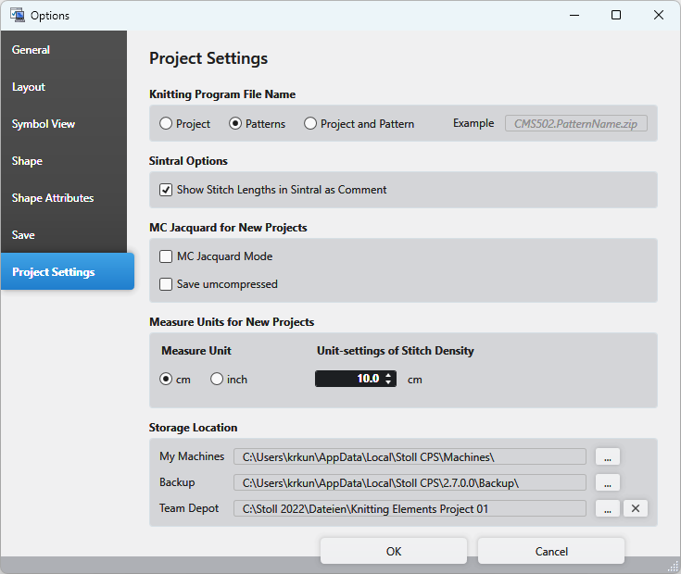Select inch as measure unit
The width and height of the screenshot is (681, 574).
(x=217, y=379)
